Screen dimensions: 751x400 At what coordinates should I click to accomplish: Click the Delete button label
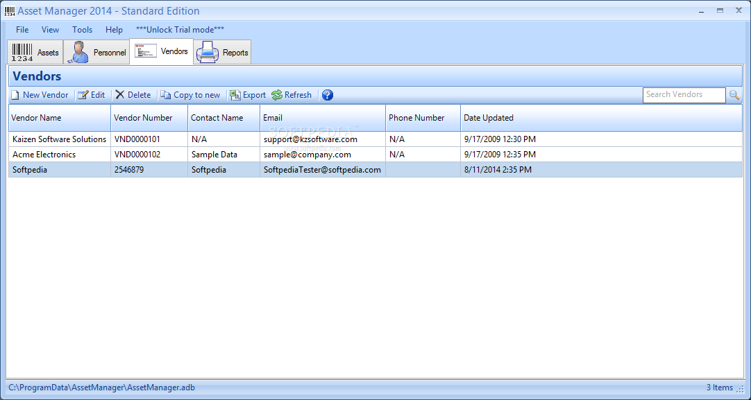point(139,95)
